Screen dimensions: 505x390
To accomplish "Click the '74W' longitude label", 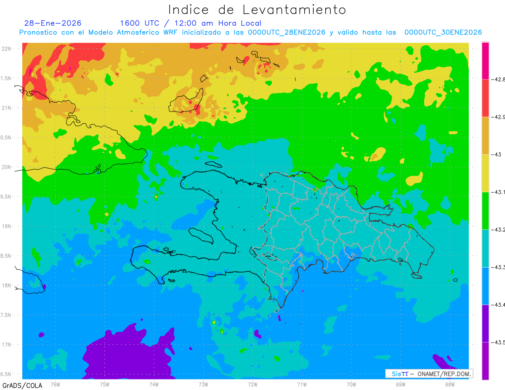I will click(x=154, y=385).
